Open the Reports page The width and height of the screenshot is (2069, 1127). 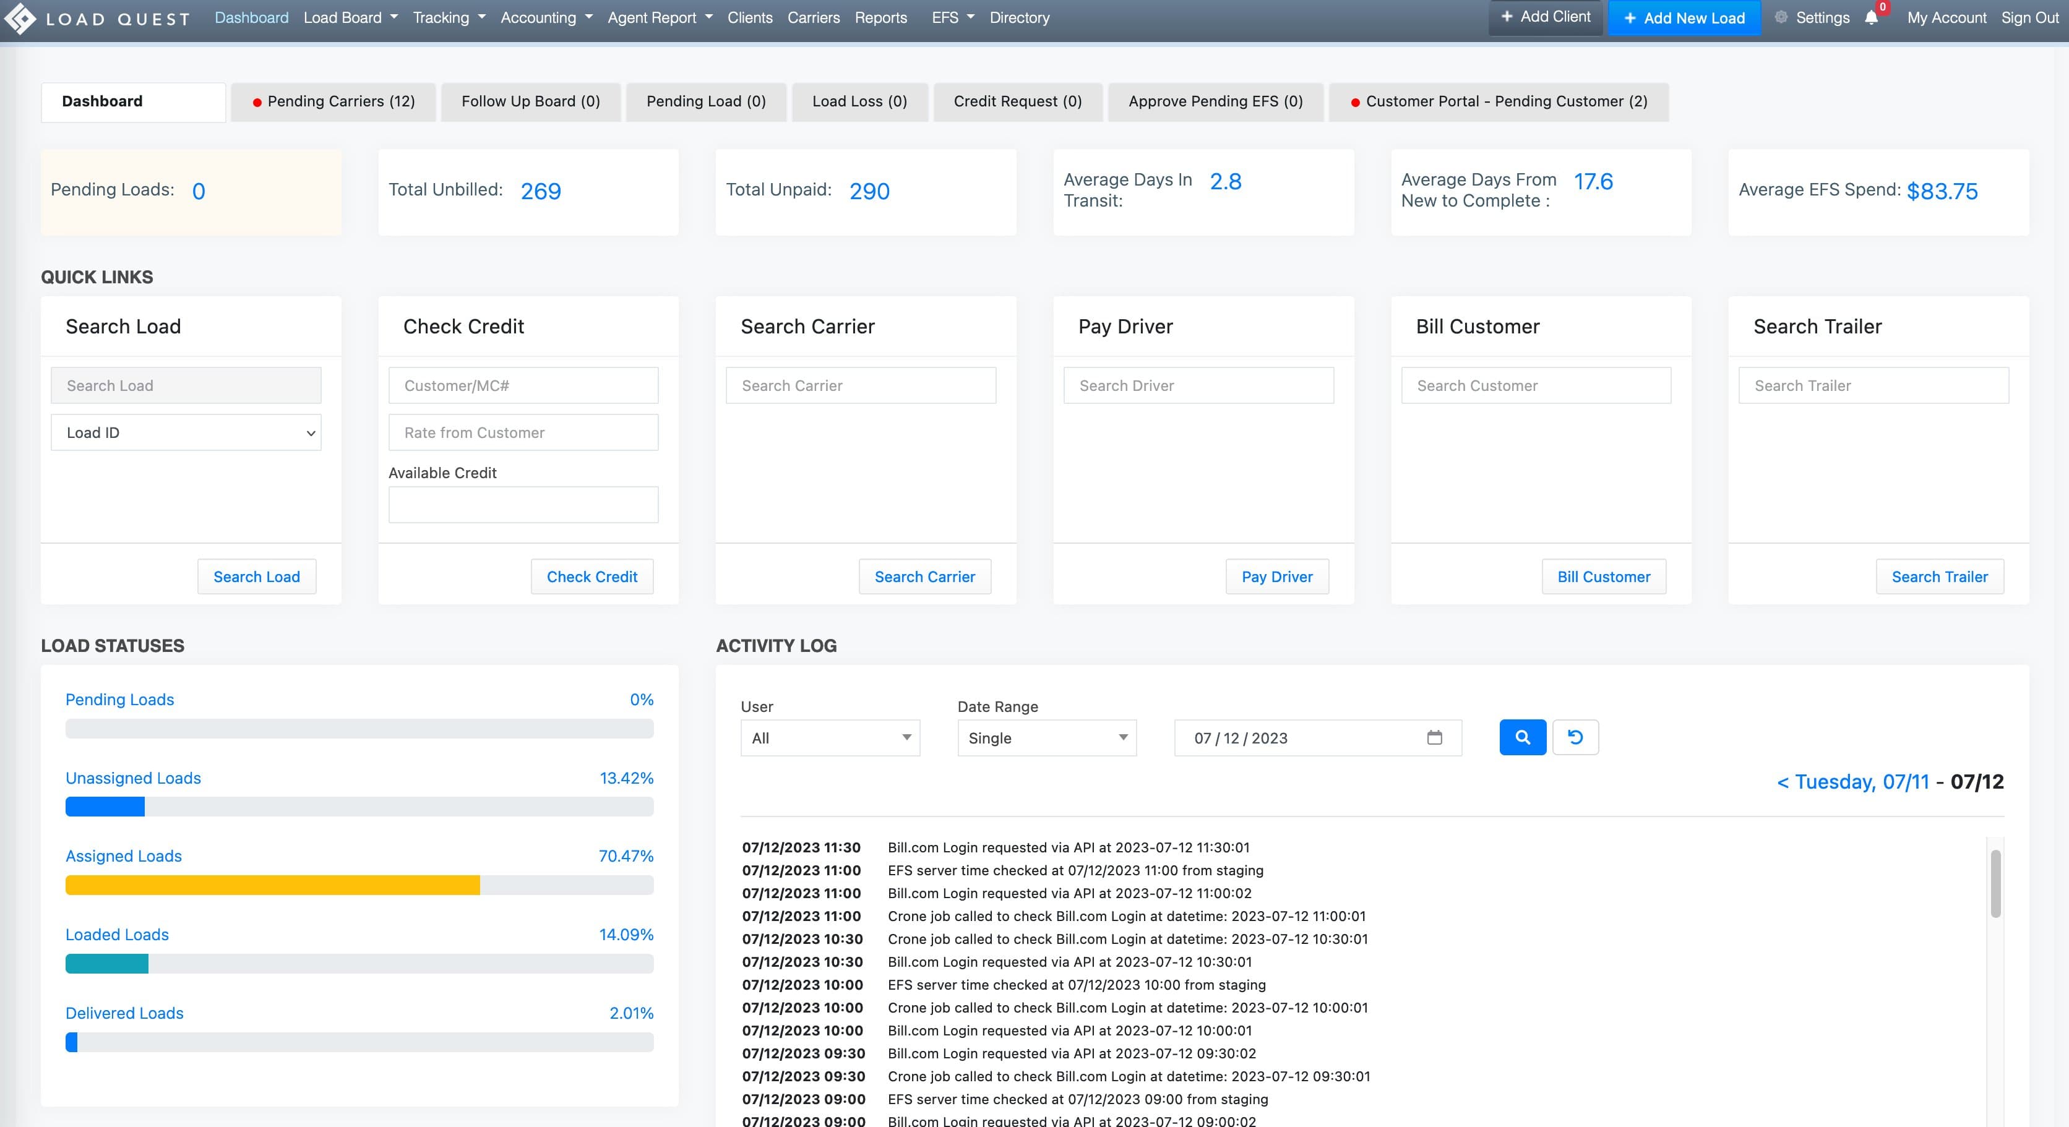880,18
